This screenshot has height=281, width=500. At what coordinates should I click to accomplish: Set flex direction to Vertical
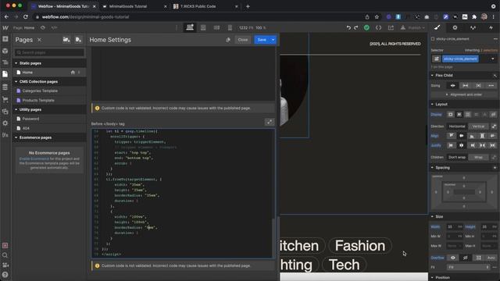(478, 126)
